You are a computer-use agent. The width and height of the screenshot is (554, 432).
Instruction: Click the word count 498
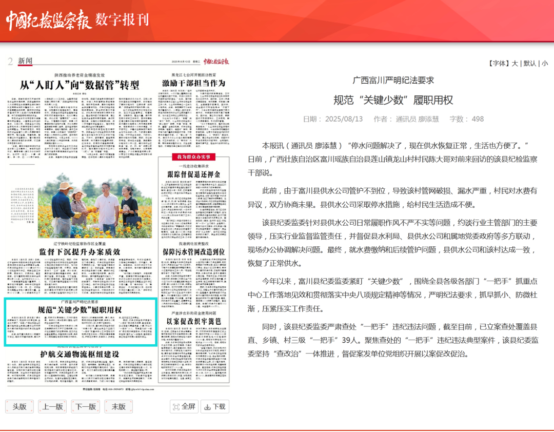pyautogui.click(x=478, y=119)
